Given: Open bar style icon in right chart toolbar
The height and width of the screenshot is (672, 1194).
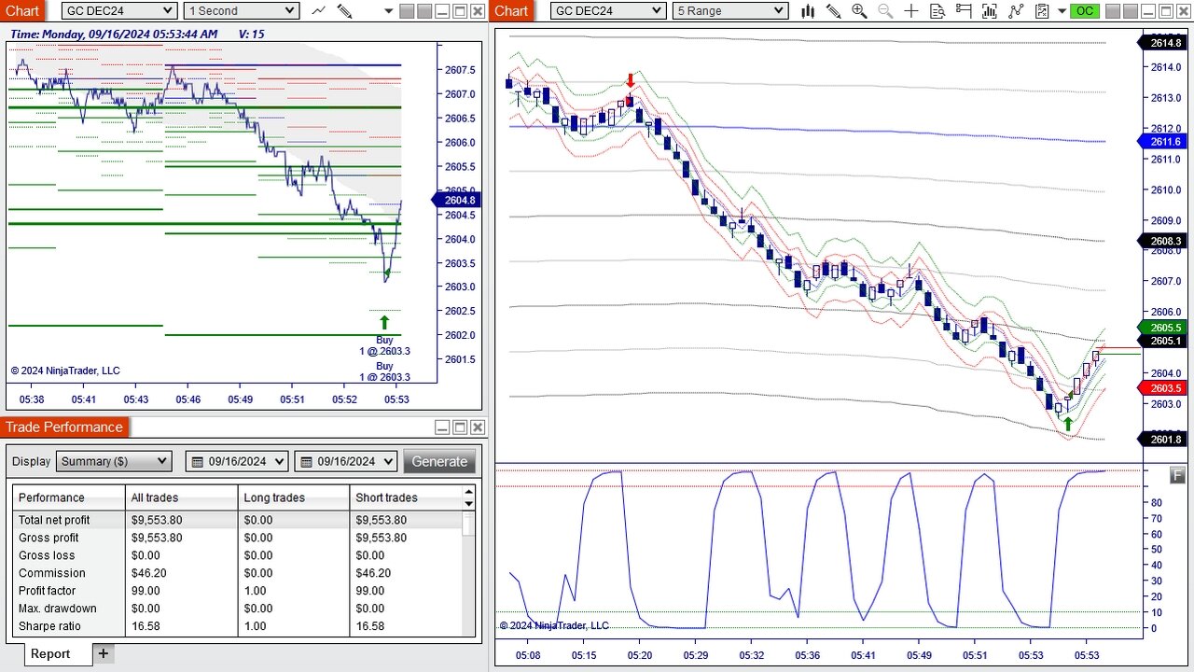Looking at the screenshot, I should [x=808, y=11].
